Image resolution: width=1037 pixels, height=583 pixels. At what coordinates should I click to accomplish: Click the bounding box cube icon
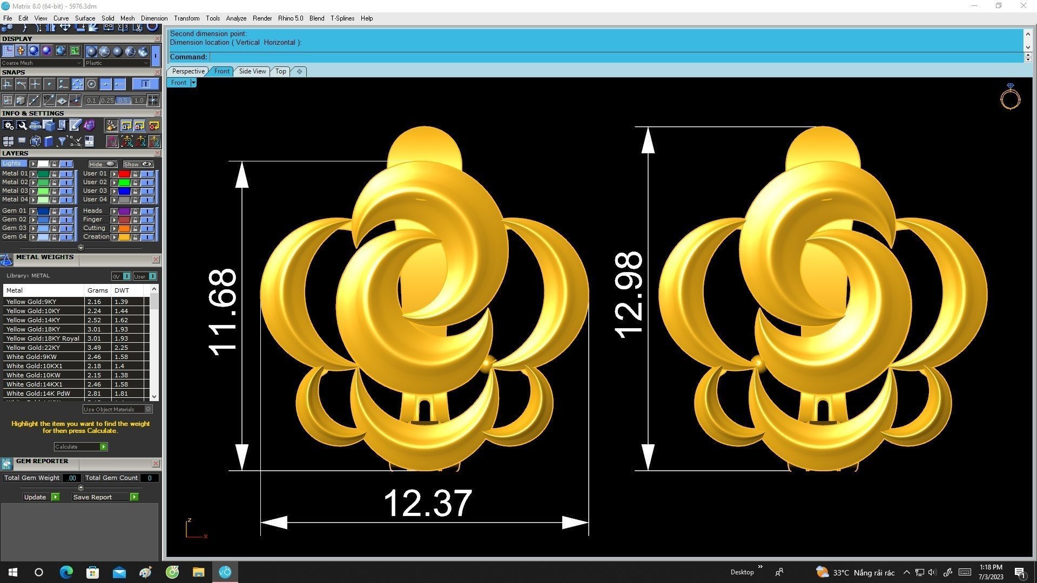point(35,141)
